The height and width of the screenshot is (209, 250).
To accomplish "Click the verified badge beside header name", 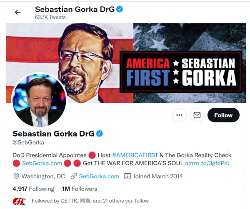I will 120,9.
